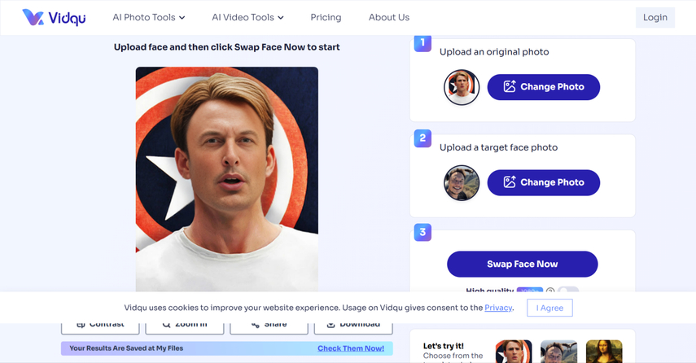Click the 'Upload an original photo' label

click(x=494, y=52)
